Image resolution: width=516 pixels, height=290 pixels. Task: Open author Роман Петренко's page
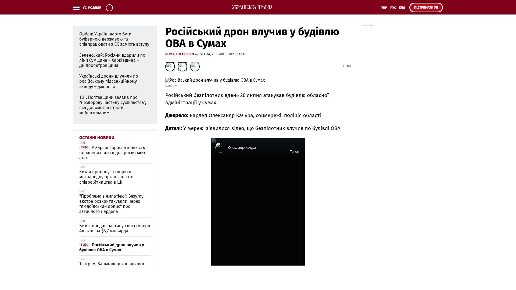tap(180, 54)
